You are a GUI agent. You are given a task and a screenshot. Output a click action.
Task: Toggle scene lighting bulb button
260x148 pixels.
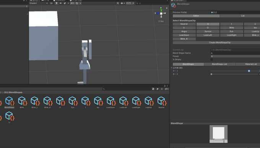coord(57,3)
